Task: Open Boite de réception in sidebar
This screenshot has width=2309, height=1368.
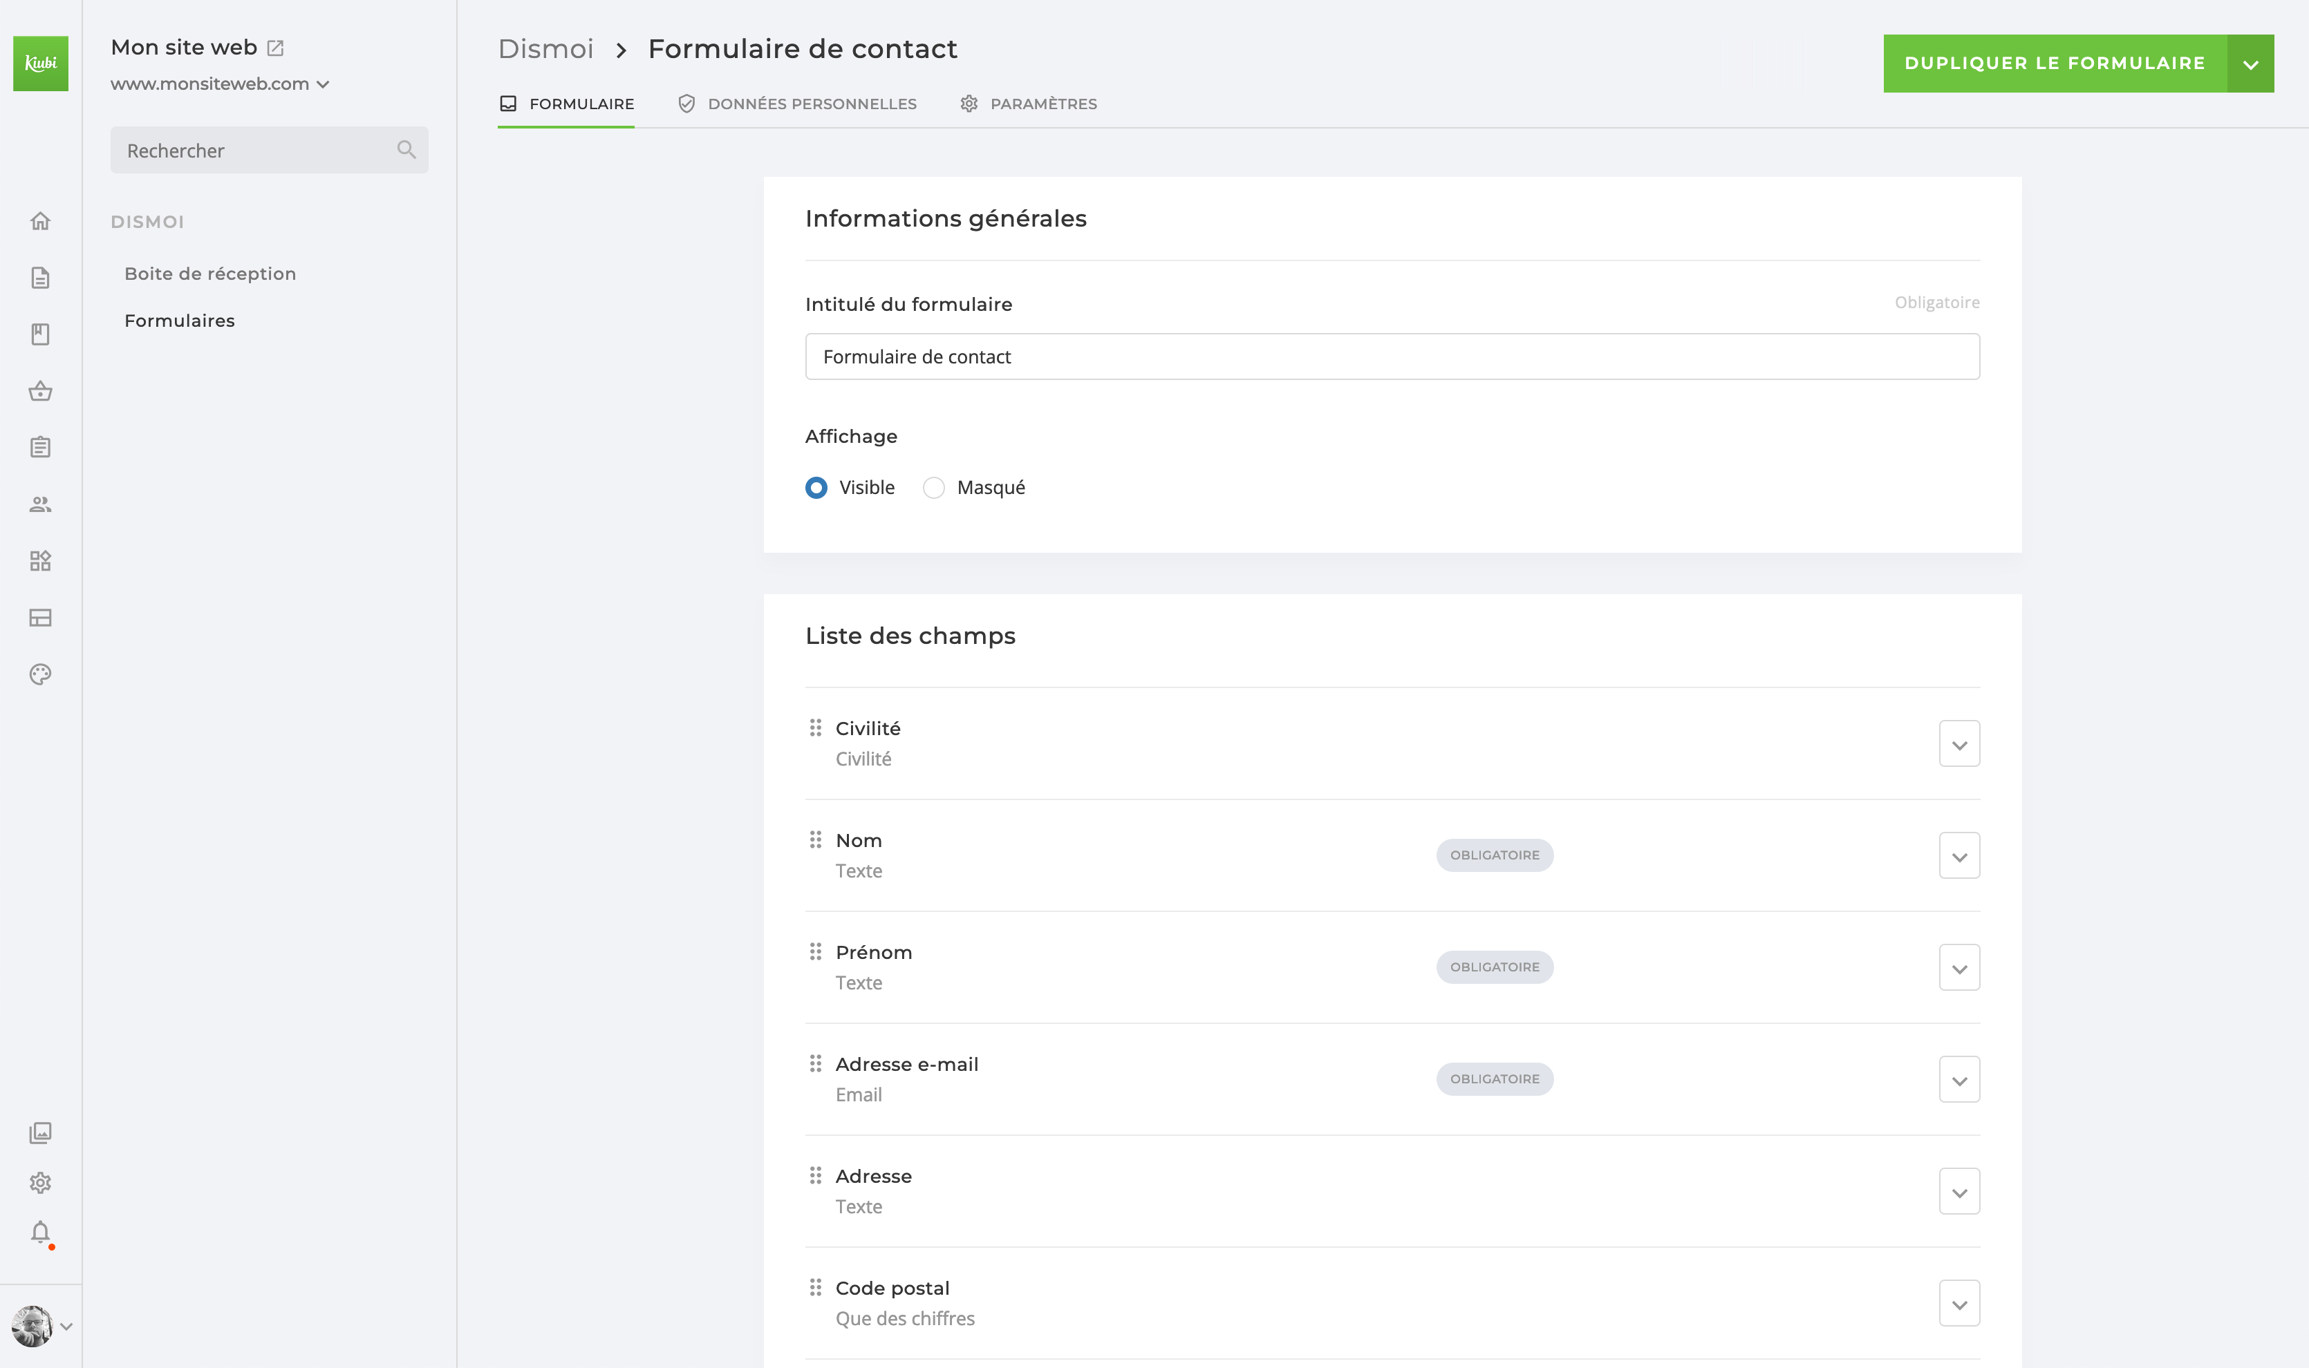Action: tap(210, 274)
